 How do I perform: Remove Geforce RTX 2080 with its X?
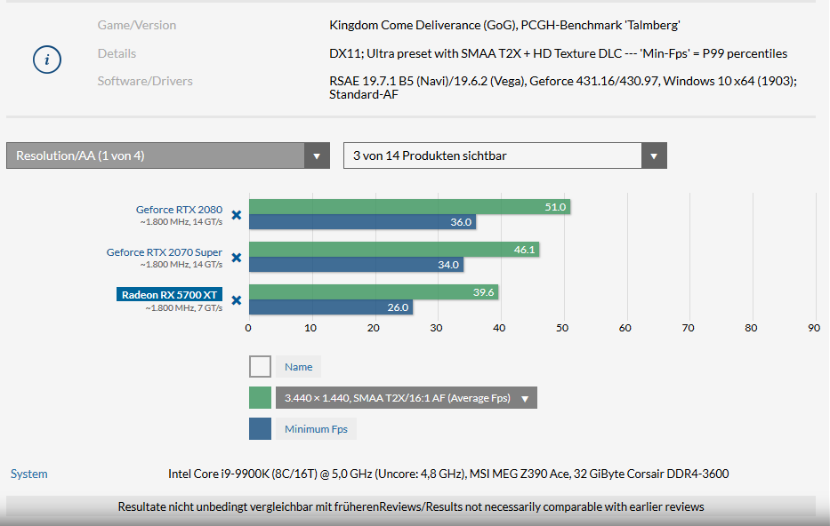[x=237, y=215]
